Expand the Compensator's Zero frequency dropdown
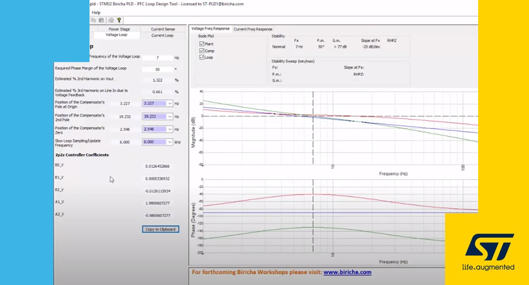 pyautogui.click(x=169, y=130)
